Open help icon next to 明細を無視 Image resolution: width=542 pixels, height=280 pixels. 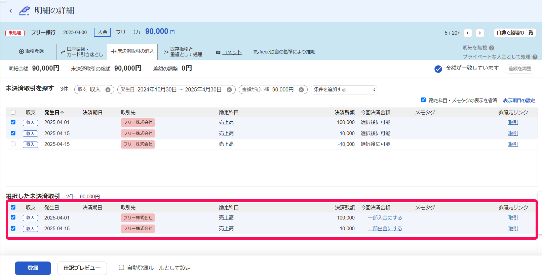coord(492,48)
